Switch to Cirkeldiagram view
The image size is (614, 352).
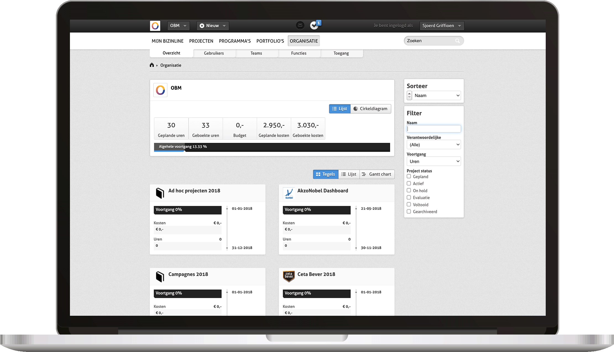371,109
